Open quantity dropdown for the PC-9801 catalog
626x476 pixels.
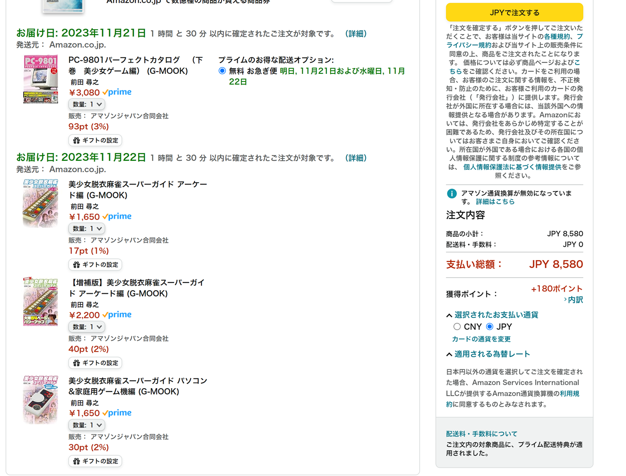click(x=87, y=104)
